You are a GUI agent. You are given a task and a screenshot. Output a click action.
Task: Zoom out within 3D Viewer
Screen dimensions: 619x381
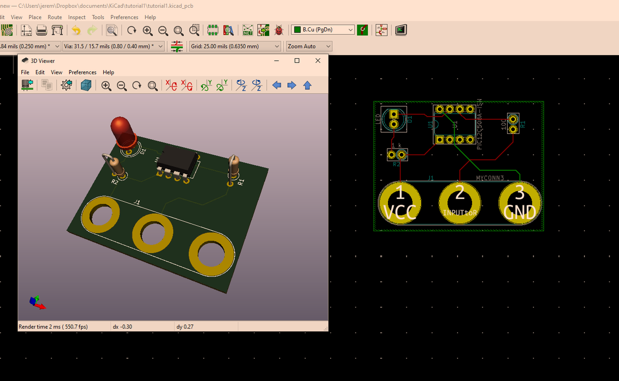point(122,86)
